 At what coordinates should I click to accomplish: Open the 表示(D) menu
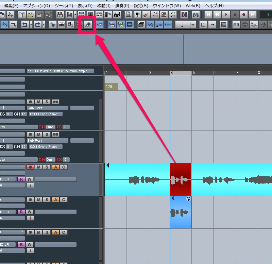(85, 6)
